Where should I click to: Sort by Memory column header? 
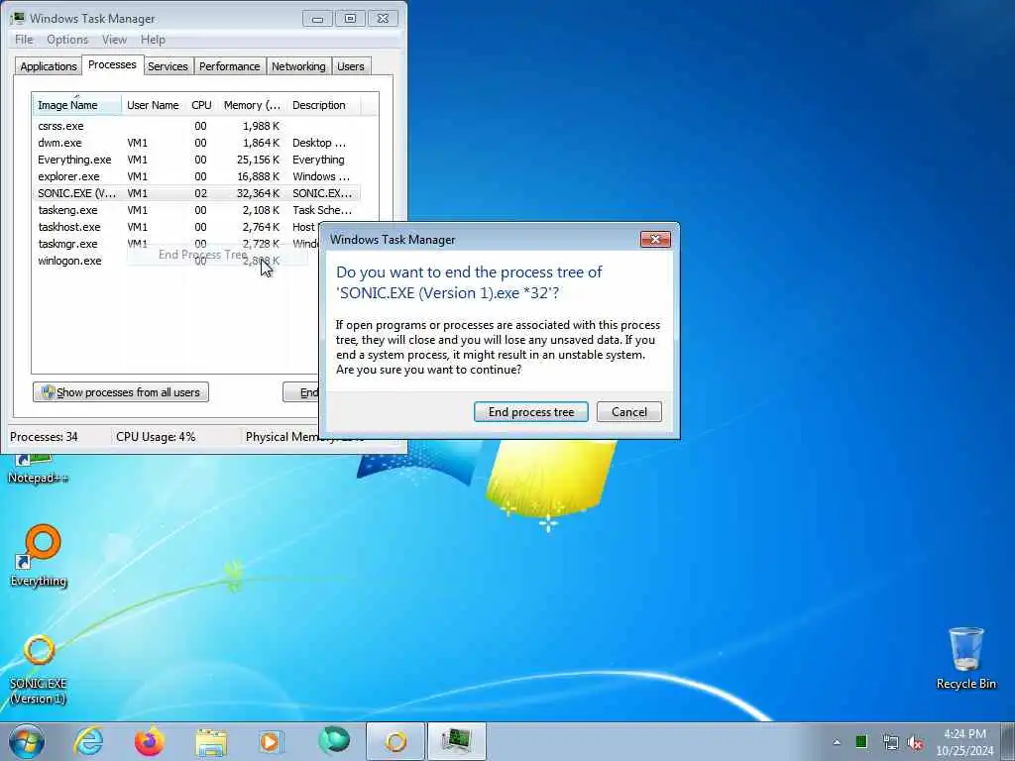click(252, 105)
